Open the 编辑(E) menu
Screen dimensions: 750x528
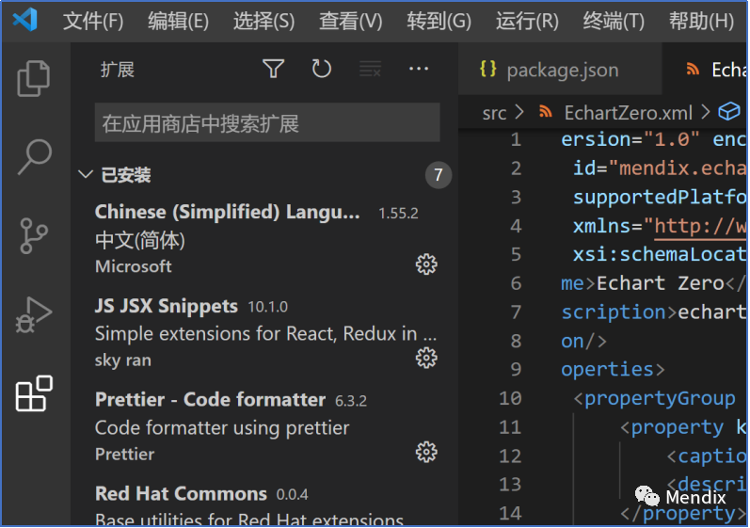pyautogui.click(x=178, y=21)
